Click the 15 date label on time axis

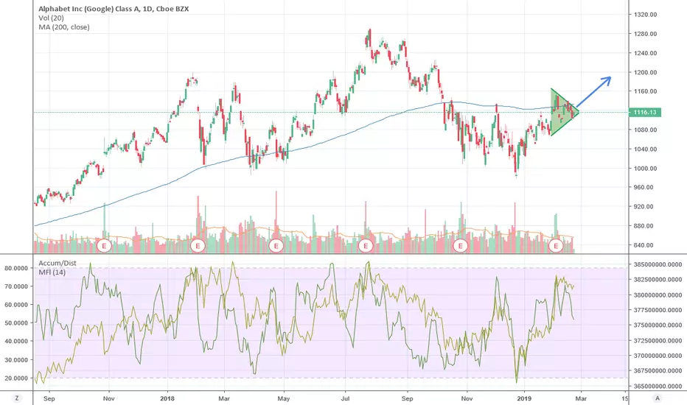click(x=625, y=398)
